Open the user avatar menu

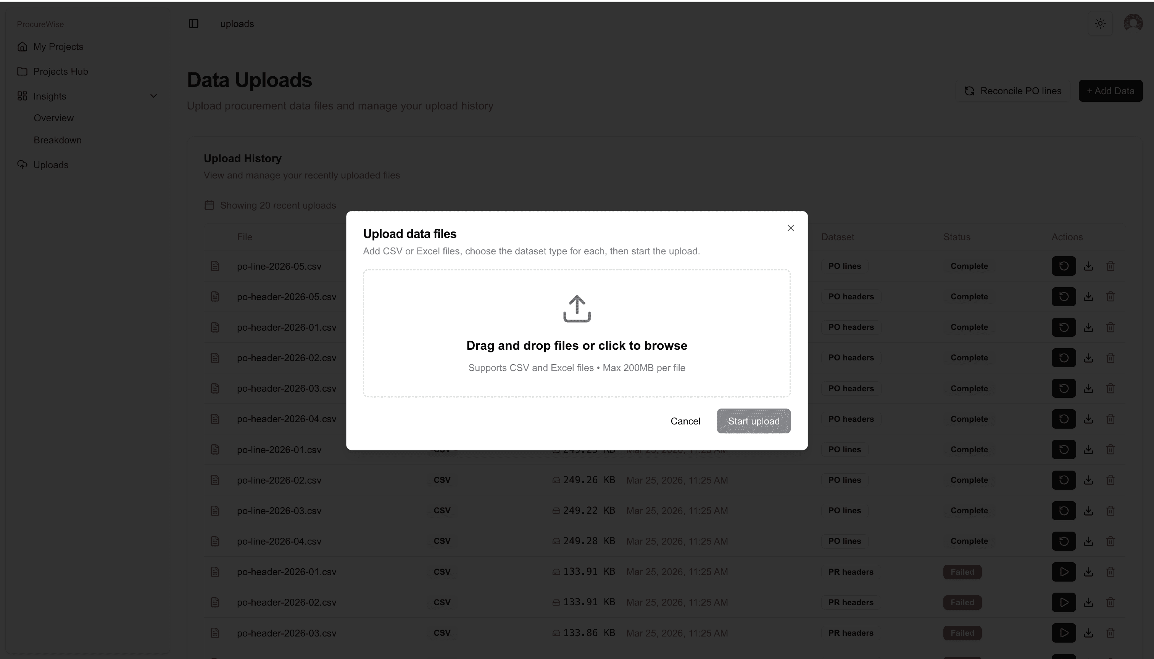[1133, 24]
